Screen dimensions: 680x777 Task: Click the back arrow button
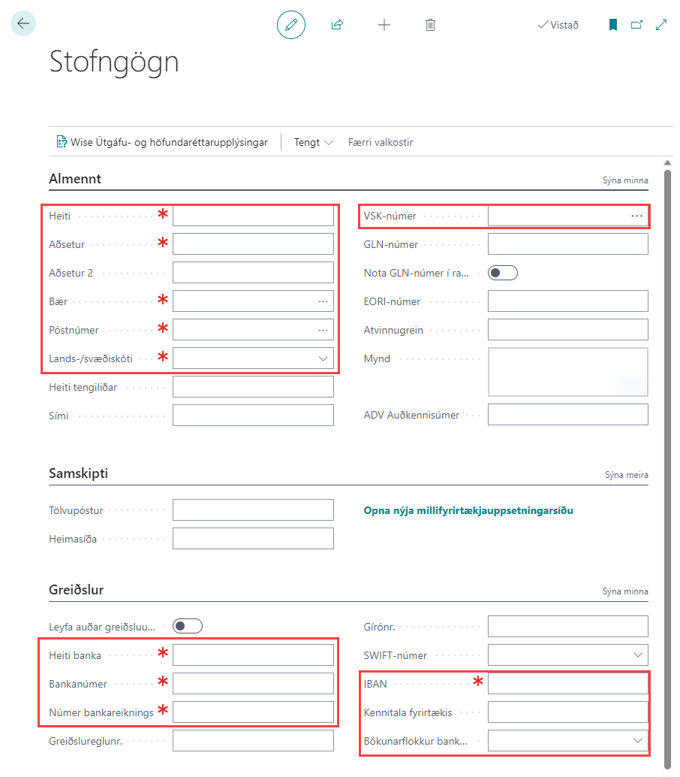(23, 24)
